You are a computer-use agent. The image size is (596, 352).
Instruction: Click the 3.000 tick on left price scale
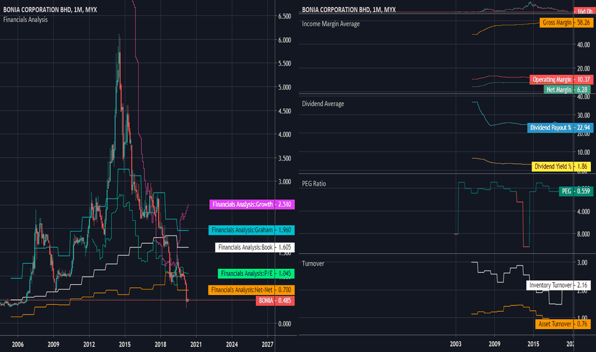click(285, 182)
